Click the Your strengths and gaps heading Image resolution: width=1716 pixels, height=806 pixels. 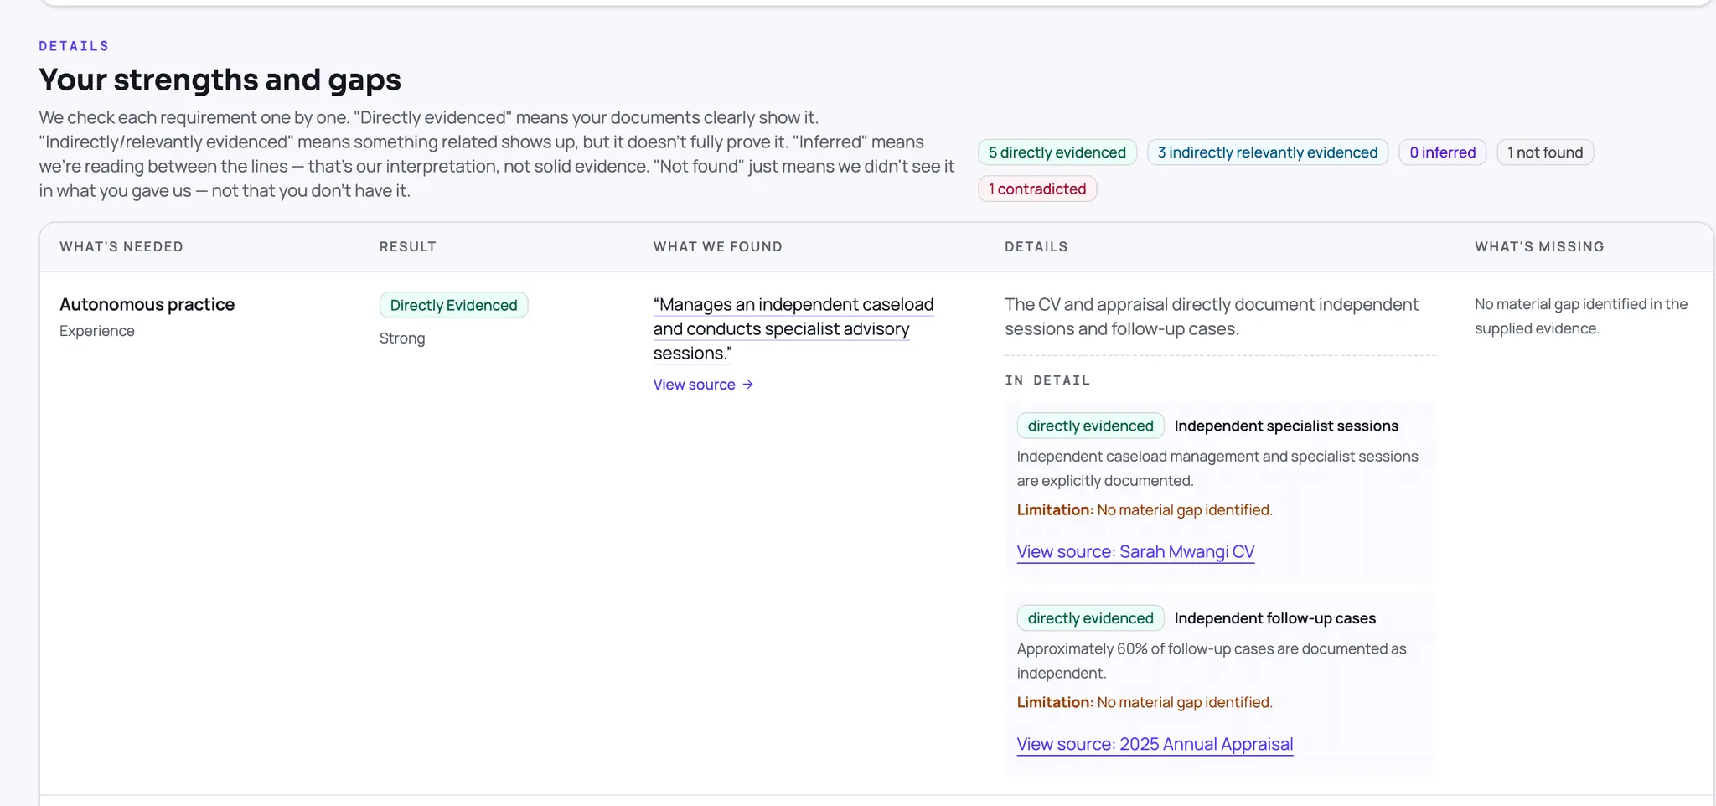(220, 80)
